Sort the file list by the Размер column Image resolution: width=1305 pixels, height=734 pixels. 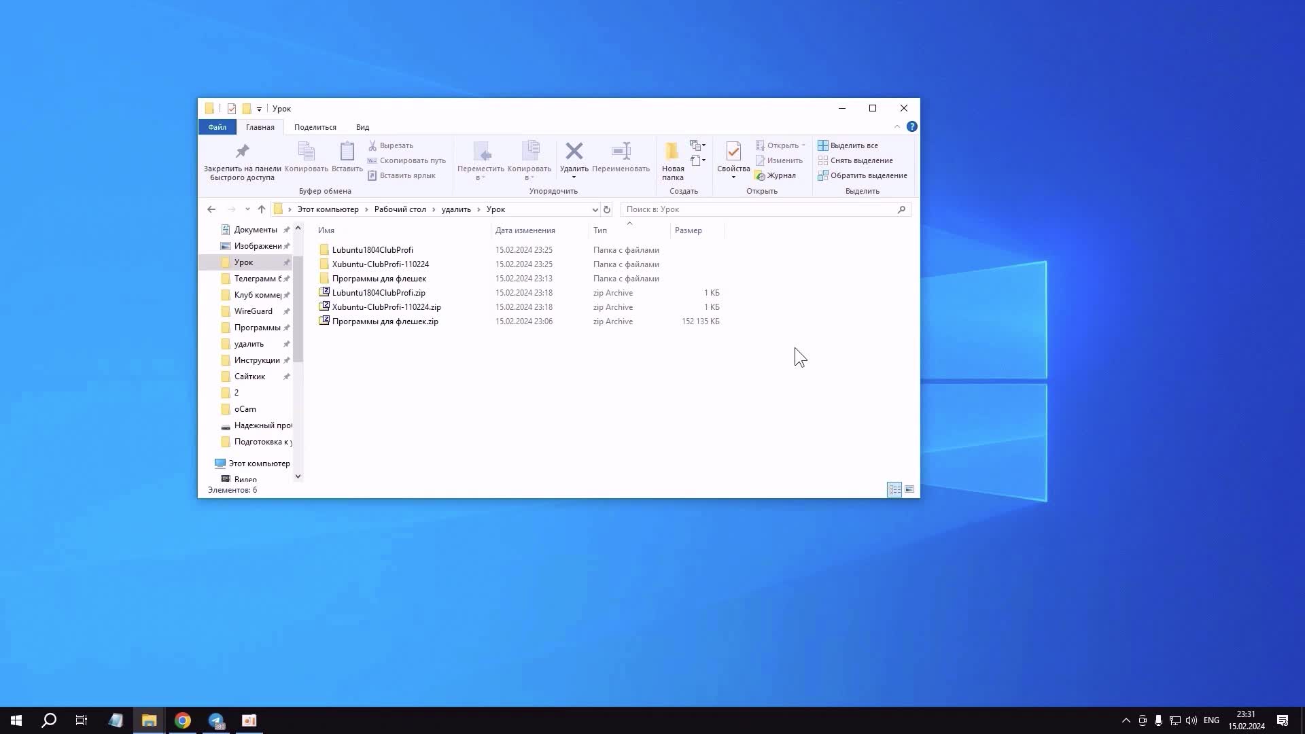(x=688, y=230)
